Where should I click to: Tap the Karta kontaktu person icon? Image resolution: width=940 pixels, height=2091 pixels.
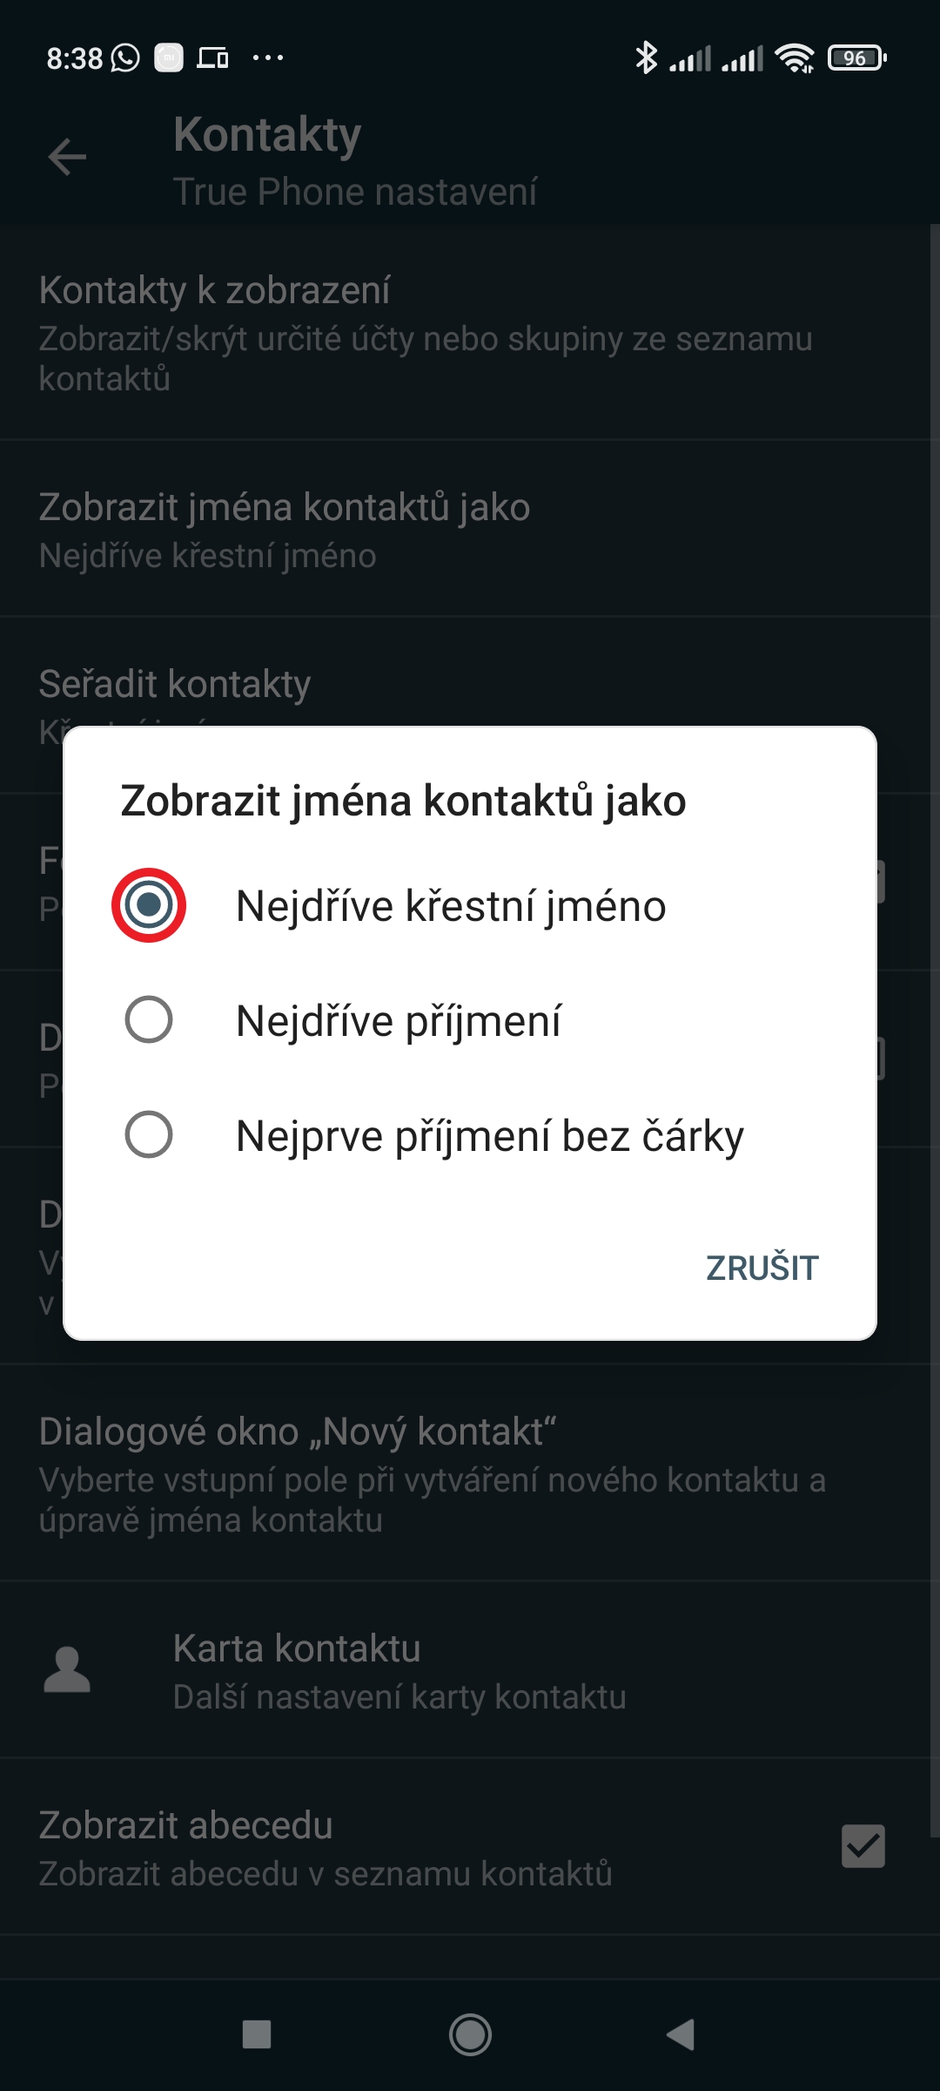(x=67, y=1669)
